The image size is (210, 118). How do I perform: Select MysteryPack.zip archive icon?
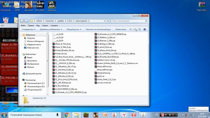tap(95, 73)
